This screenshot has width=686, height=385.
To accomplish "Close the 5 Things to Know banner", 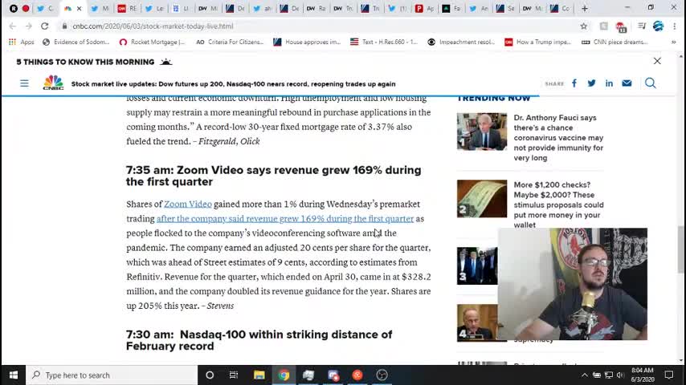I will 657,61.
